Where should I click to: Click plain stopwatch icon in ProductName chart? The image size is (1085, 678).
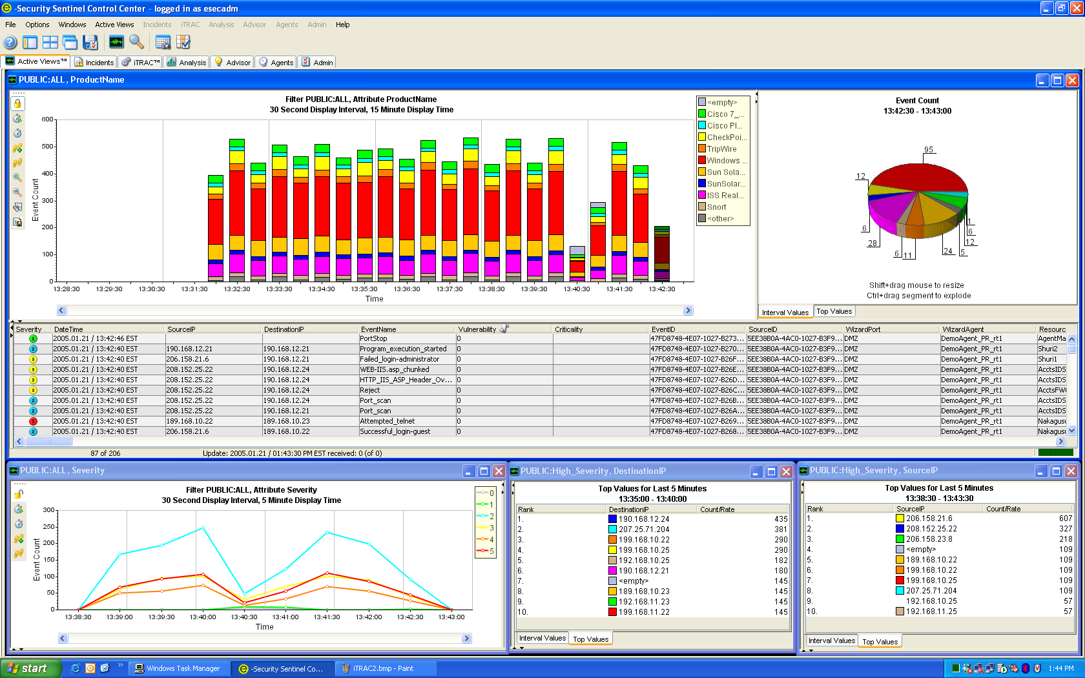[x=17, y=133]
